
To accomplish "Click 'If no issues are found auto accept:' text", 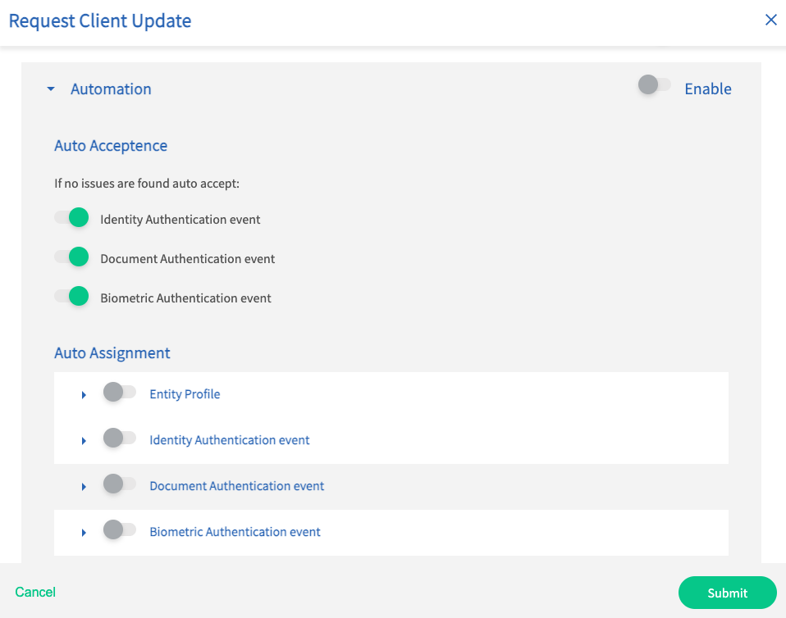I will coord(147,184).
